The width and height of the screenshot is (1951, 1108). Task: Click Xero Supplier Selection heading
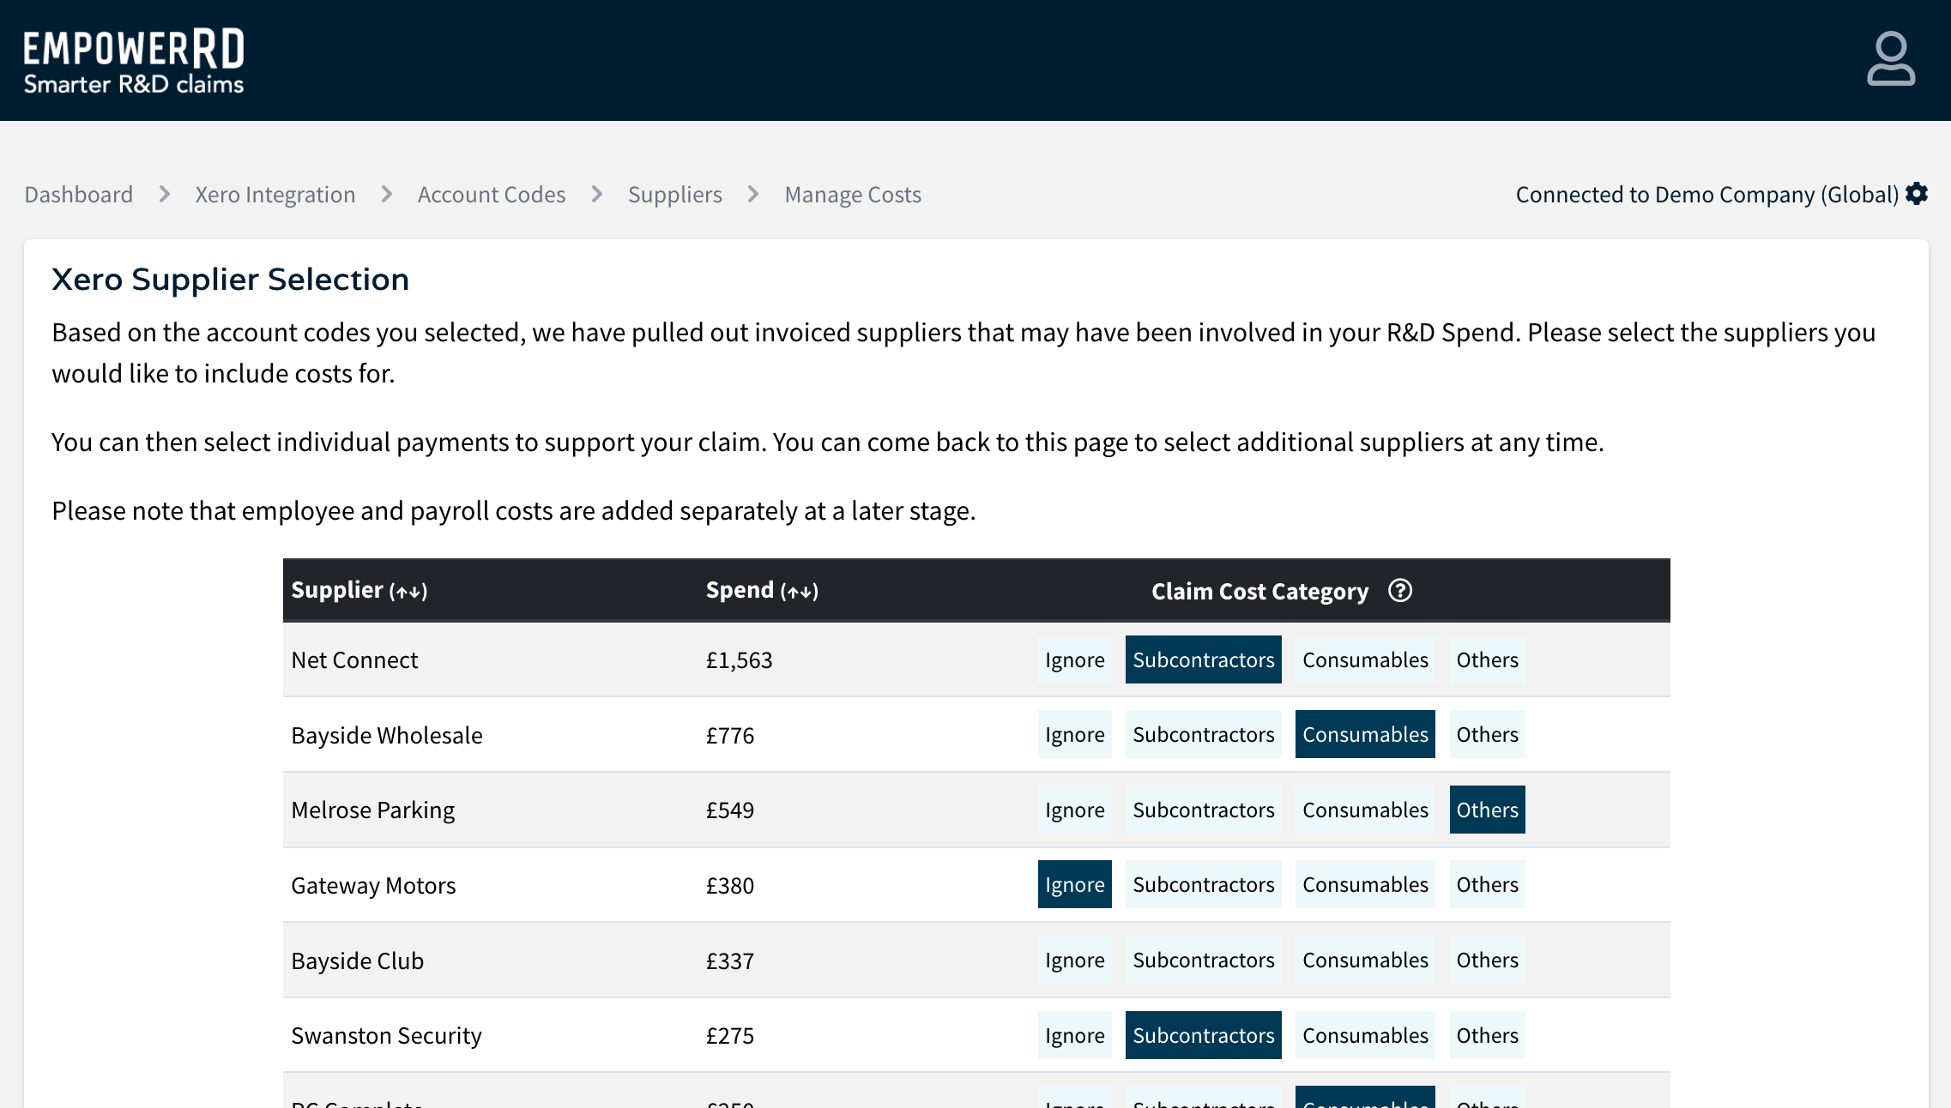[230, 280]
